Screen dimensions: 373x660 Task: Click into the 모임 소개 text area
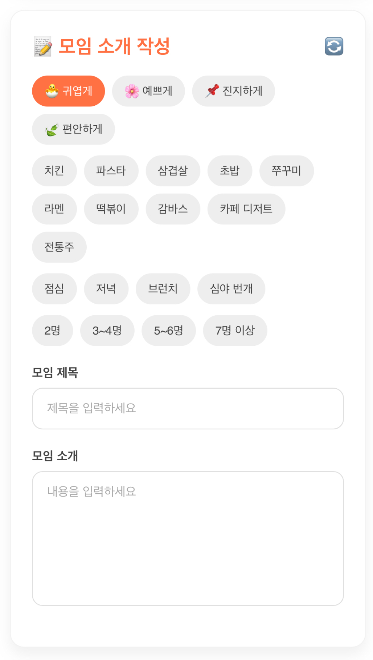pos(188,539)
